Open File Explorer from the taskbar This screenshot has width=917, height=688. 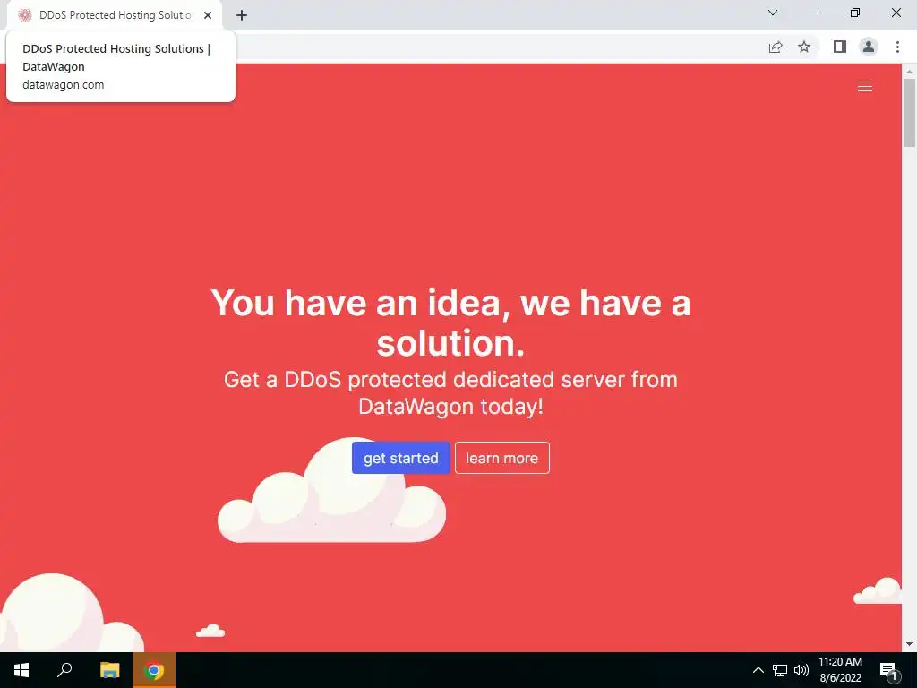(x=109, y=670)
